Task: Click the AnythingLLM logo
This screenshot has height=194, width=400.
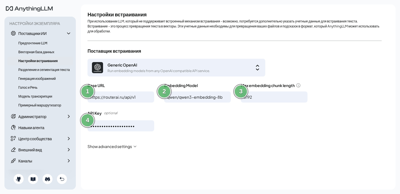Action: (x=29, y=9)
